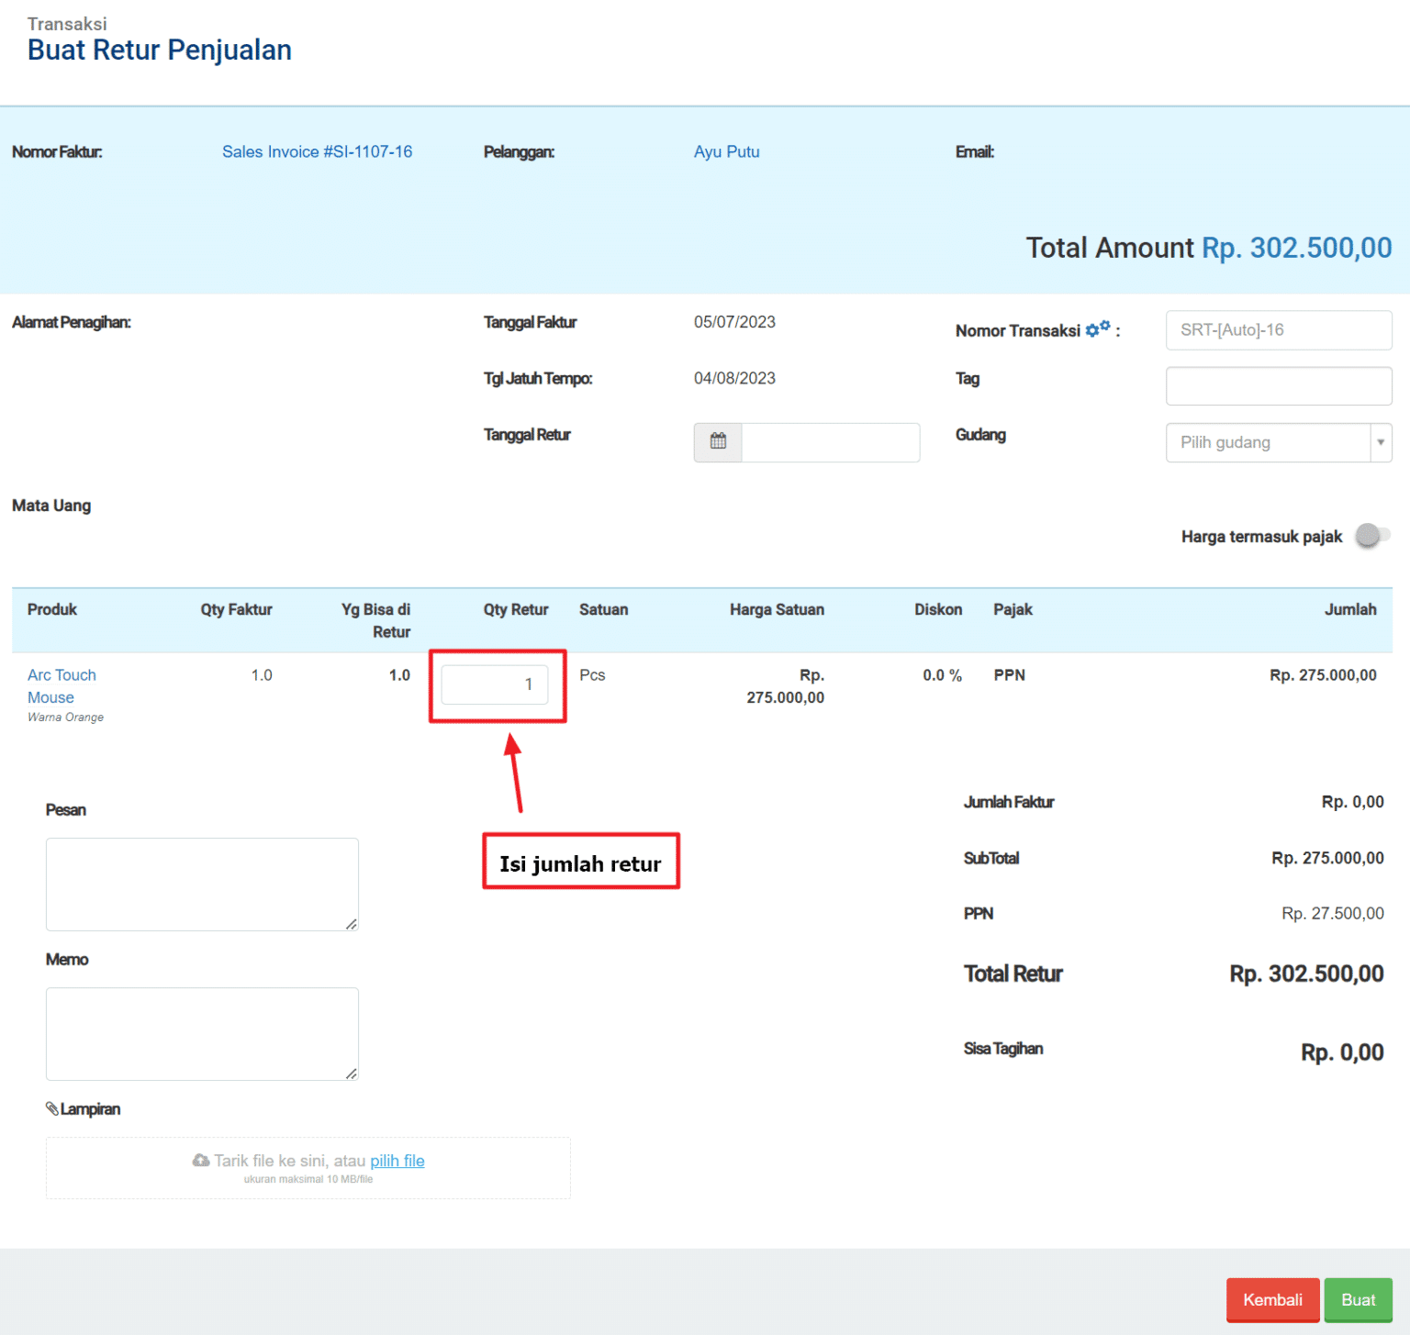Focus the Qty Retur input field
Image resolution: width=1410 pixels, height=1335 pixels.
(494, 684)
